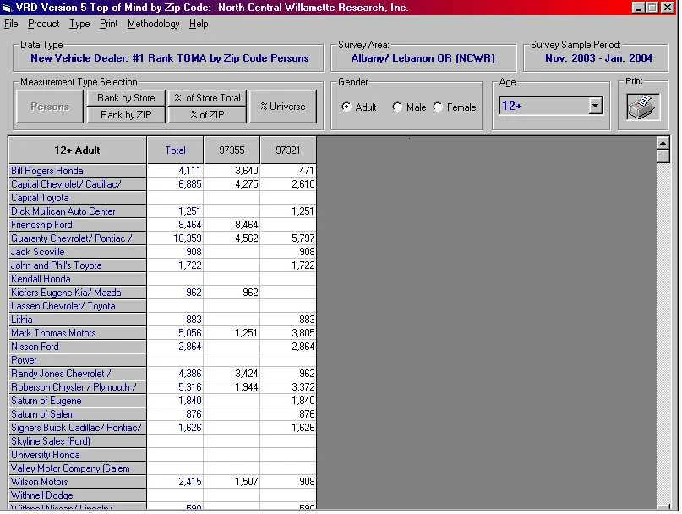
Task: Select the Friendship Ford row
Action: [78, 225]
